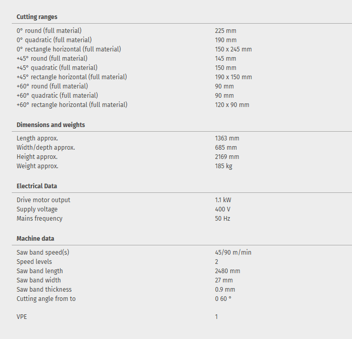Click the Saw band thickness label
The image size is (352, 339).
pyautogui.click(x=44, y=290)
